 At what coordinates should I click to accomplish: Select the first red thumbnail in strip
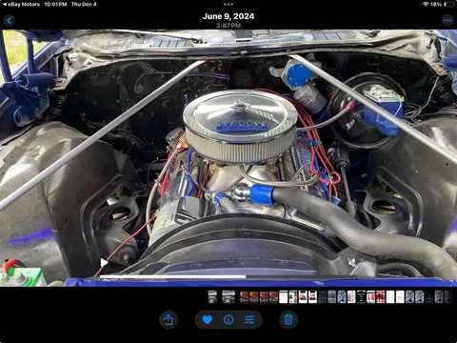[245, 297]
